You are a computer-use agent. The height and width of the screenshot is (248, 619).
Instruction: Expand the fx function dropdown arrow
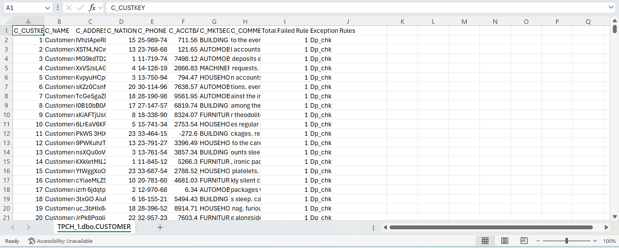[100, 8]
